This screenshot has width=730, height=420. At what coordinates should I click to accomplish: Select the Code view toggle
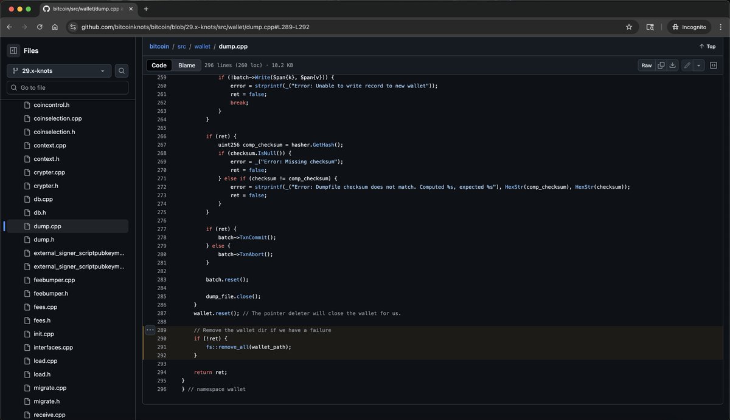tap(159, 65)
